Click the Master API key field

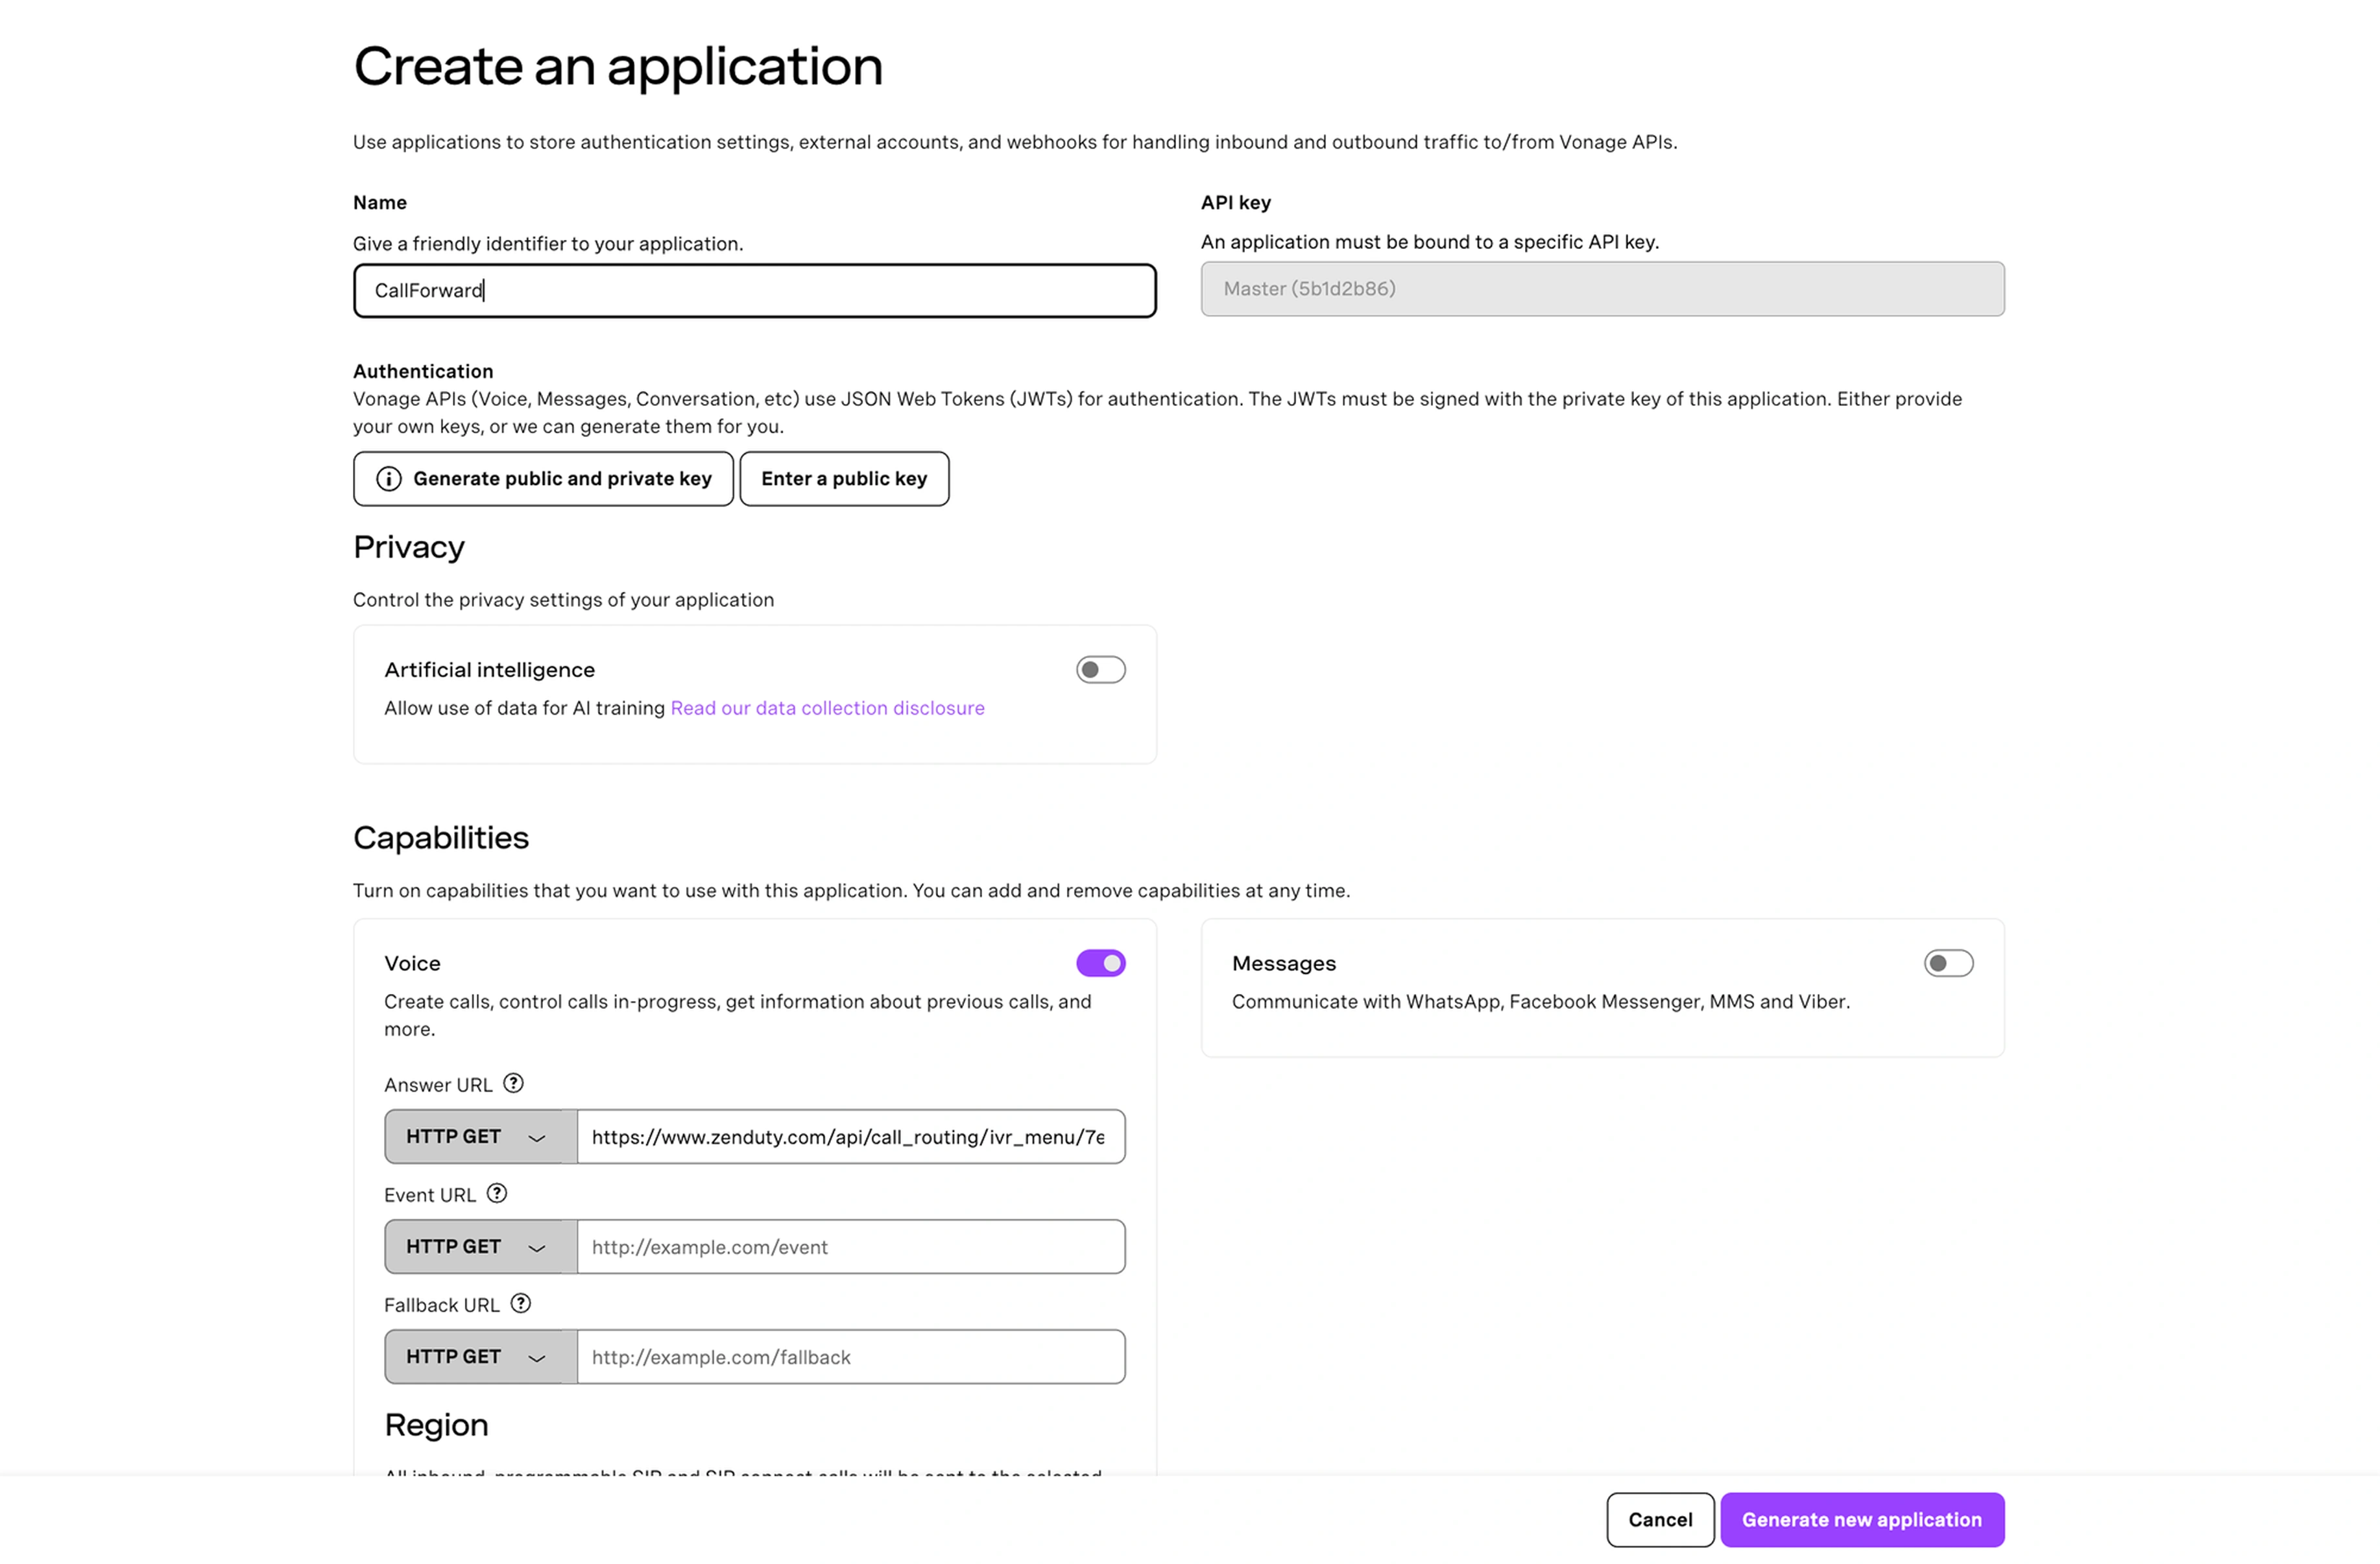[x=1602, y=289]
